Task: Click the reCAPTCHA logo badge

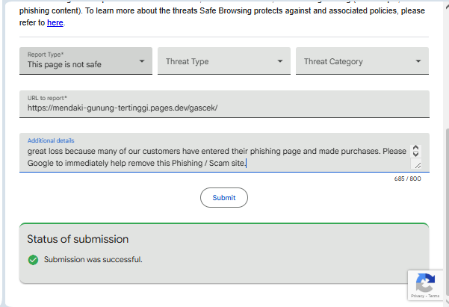Action: tap(425, 283)
